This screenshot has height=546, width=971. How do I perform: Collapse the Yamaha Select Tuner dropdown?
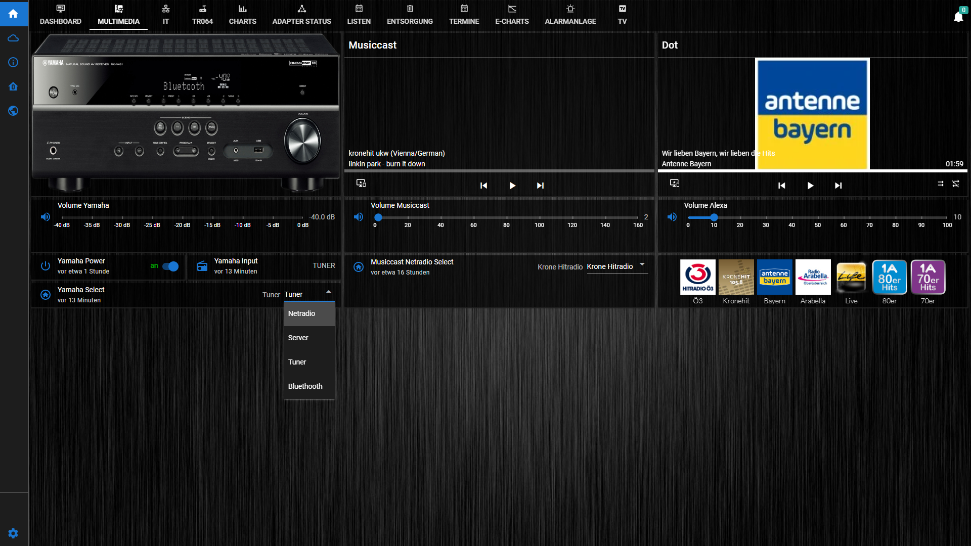[x=329, y=292]
